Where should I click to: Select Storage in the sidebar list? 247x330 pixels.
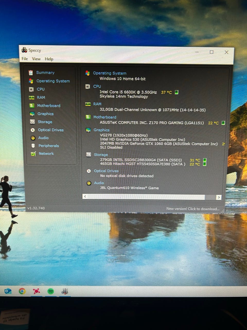[45, 122]
